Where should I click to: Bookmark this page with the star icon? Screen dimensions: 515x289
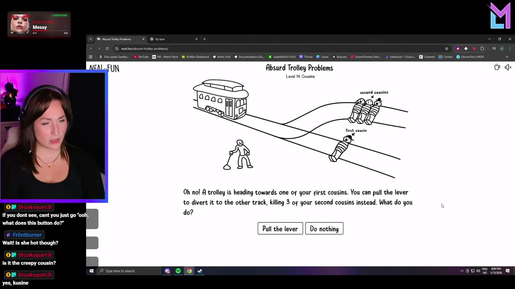pyautogui.click(x=447, y=49)
